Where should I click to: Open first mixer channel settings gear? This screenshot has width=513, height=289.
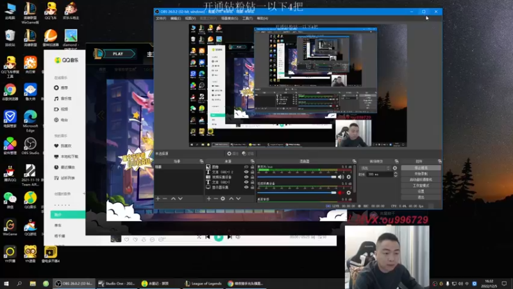[x=349, y=177]
